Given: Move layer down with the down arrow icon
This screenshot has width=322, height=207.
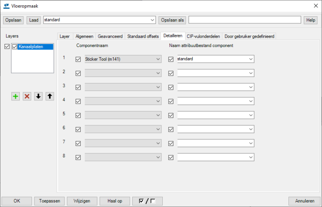Looking at the screenshot, I should point(38,96).
